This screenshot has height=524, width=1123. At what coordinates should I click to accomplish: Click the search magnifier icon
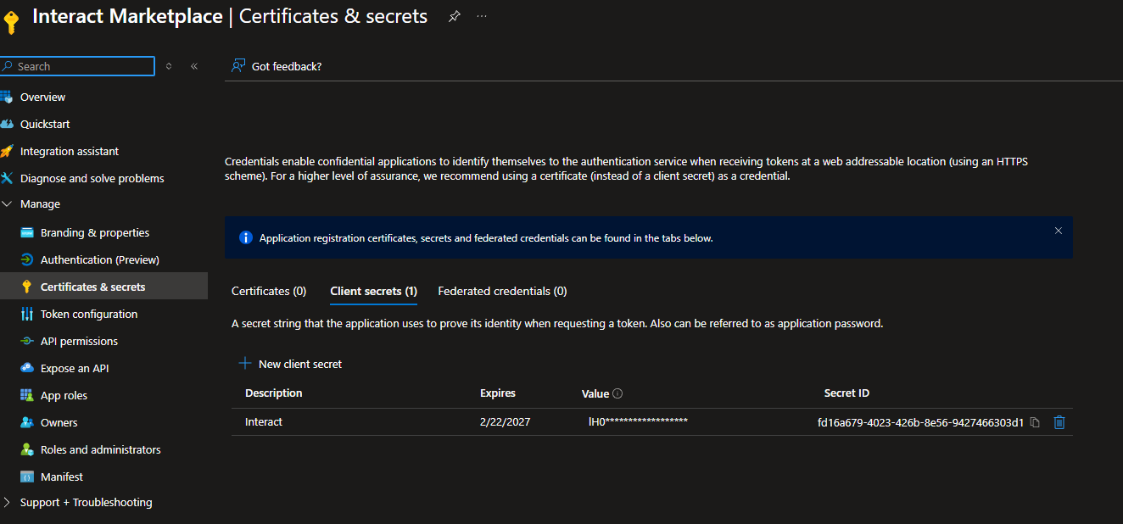point(8,66)
